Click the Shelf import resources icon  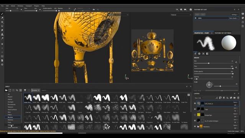click(x=20, y=90)
